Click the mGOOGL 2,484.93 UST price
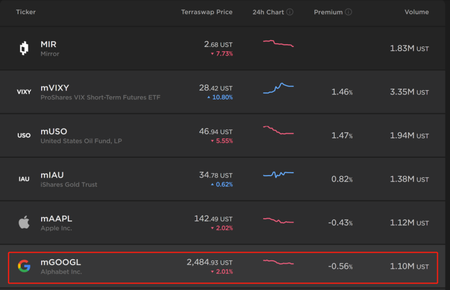The image size is (450, 290). click(210, 262)
